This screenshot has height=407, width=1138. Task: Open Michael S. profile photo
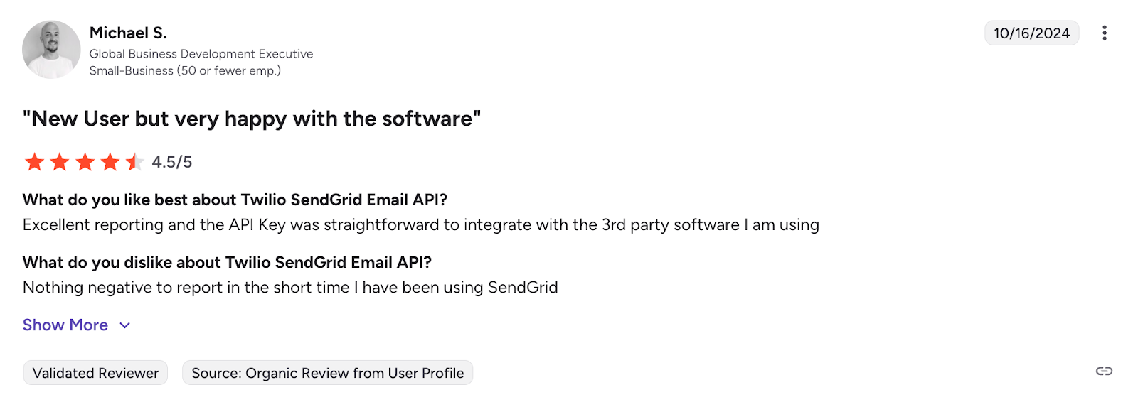[x=51, y=50]
